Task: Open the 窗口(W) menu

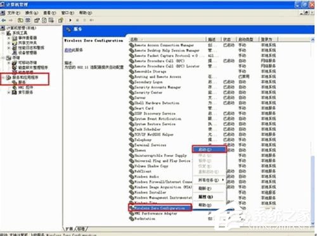Action: click(68, 13)
